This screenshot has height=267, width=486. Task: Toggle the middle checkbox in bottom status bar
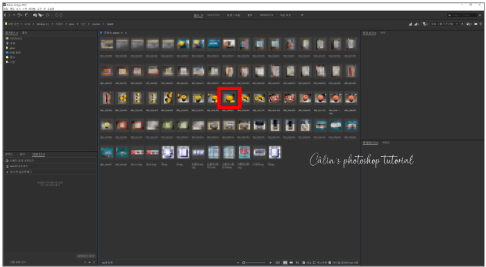click(x=314, y=263)
